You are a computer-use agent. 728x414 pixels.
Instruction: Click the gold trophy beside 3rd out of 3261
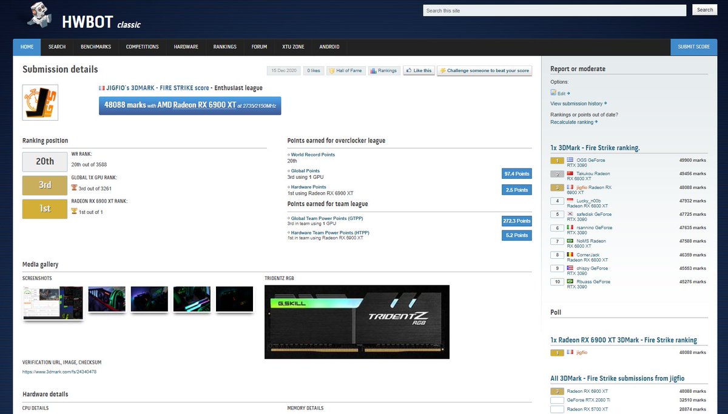(74, 189)
